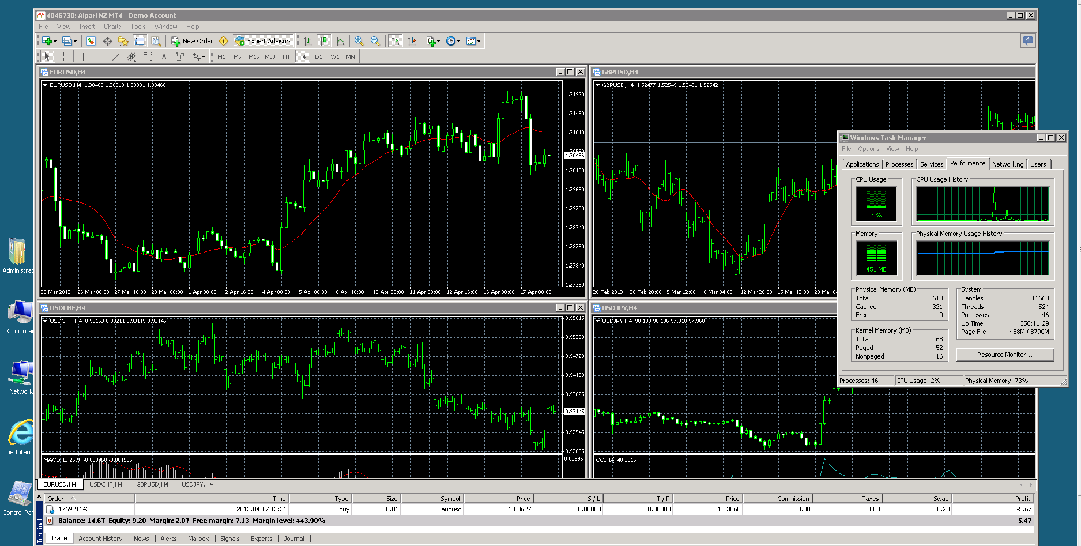Open the Charts menu
The image size is (1081, 546).
[x=112, y=27]
